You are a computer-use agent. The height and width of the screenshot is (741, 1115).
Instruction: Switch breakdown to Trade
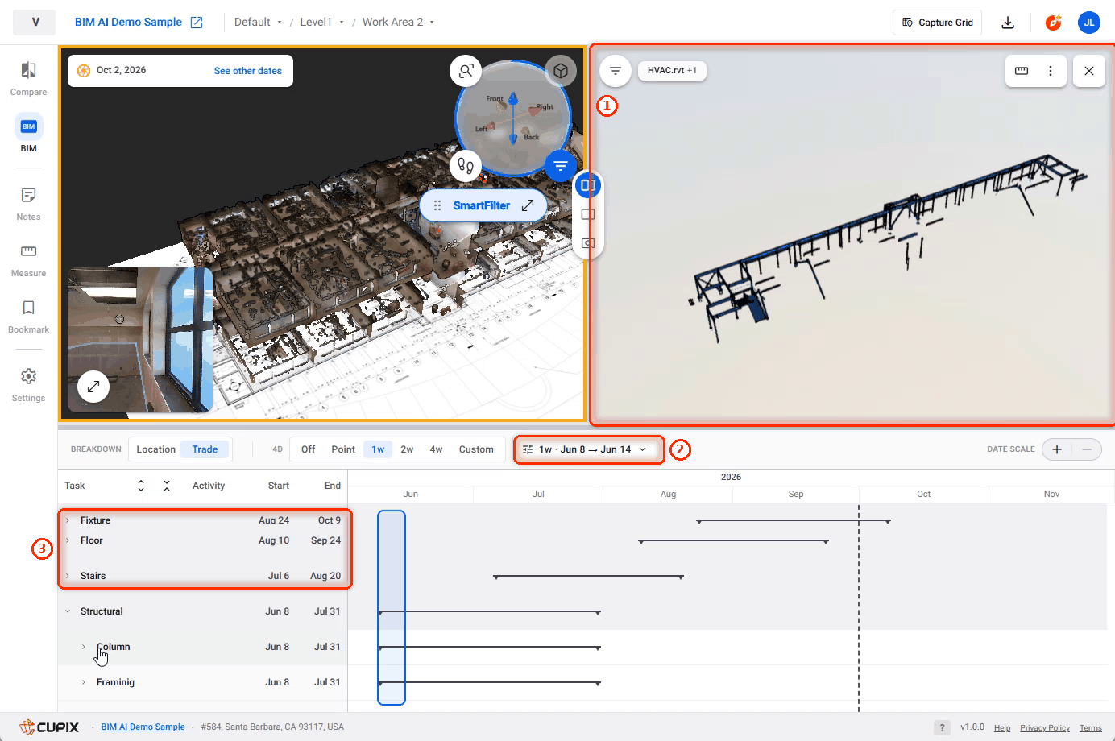(205, 449)
